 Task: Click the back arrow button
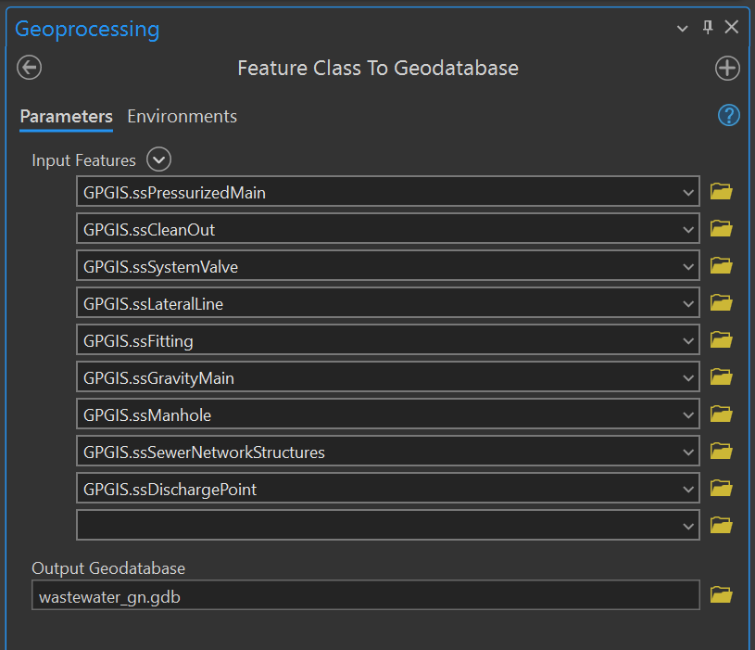(30, 68)
